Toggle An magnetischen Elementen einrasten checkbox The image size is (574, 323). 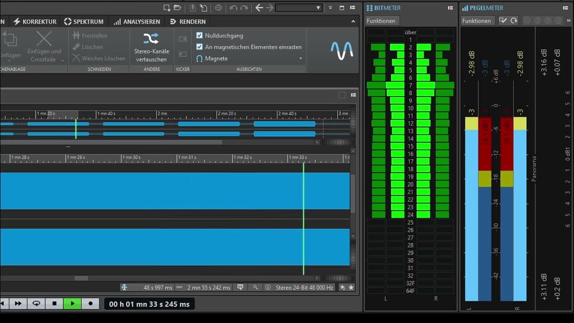pos(200,47)
